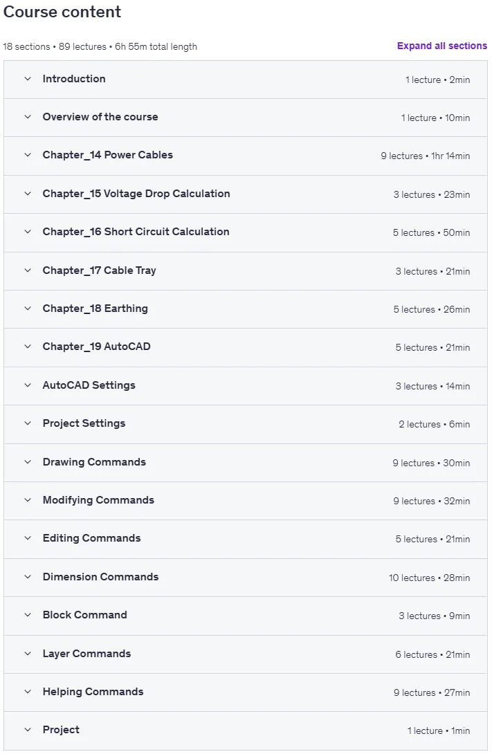Expand the final Project section chevron
The image size is (492, 754).
(28, 730)
